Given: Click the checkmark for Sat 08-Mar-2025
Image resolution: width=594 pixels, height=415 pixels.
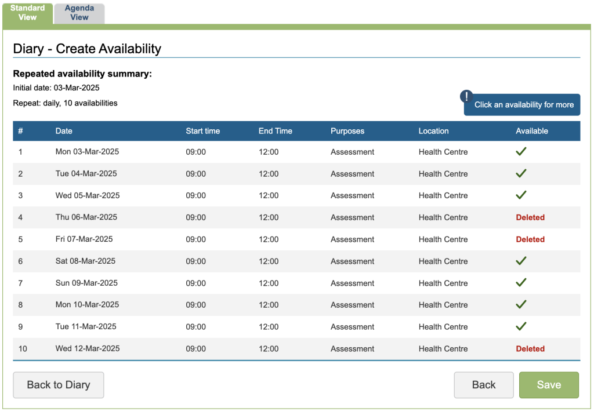Looking at the screenshot, I should pos(521,261).
